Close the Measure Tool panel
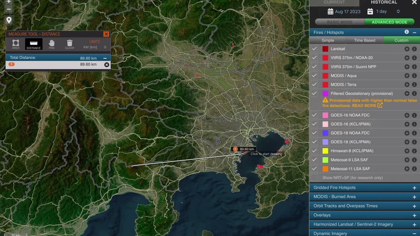 (106, 34)
